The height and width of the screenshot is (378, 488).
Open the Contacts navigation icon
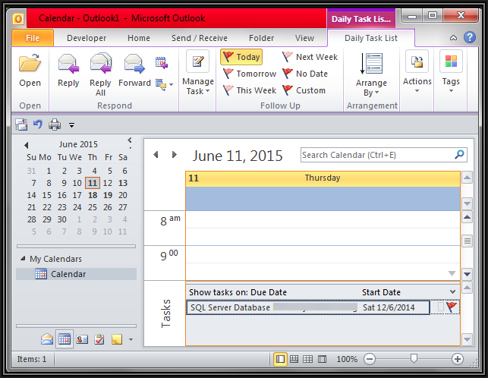click(82, 339)
